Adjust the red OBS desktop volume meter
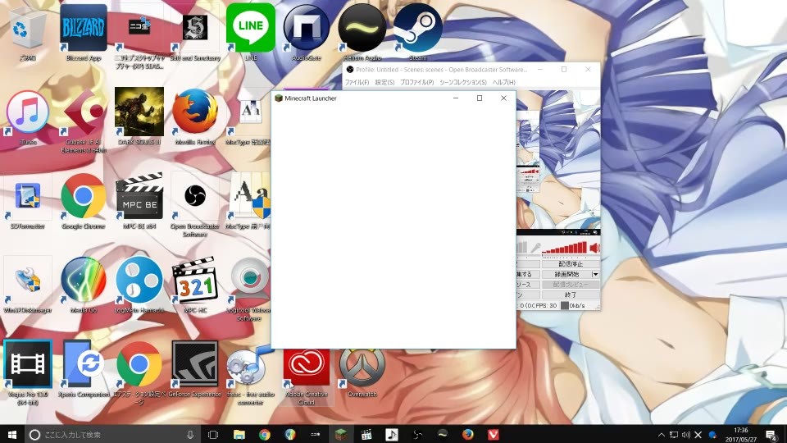787x443 pixels. point(564,248)
